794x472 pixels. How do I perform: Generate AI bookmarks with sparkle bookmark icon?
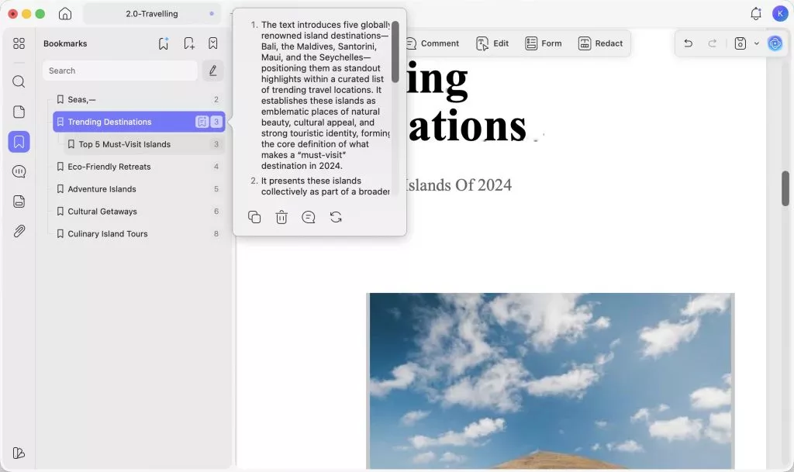(164, 43)
